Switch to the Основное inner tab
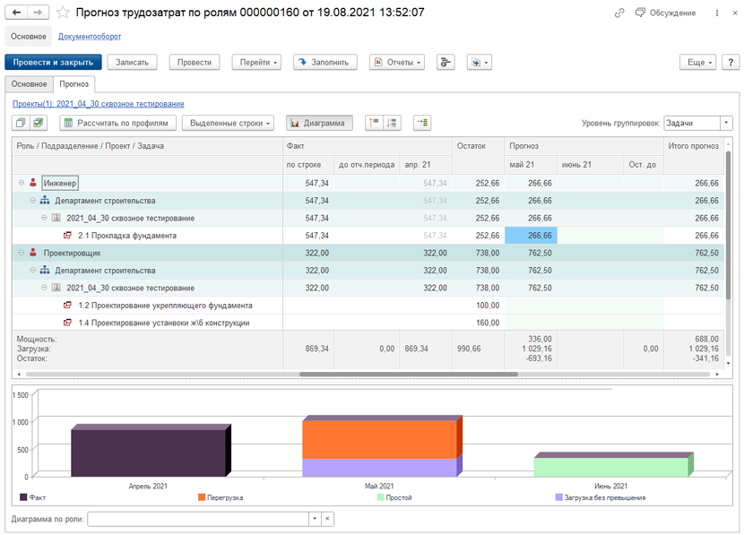 (29, 84)
